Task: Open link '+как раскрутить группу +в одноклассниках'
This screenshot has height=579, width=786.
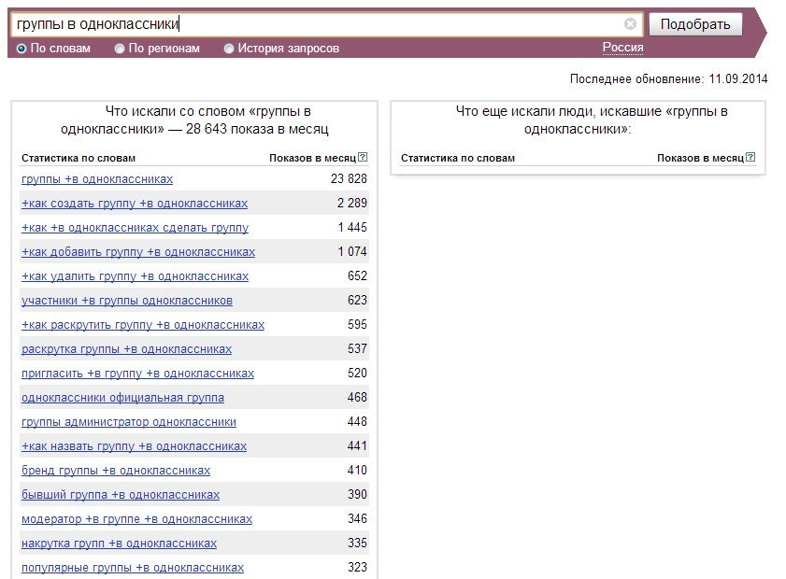Action: click(143, 325)
